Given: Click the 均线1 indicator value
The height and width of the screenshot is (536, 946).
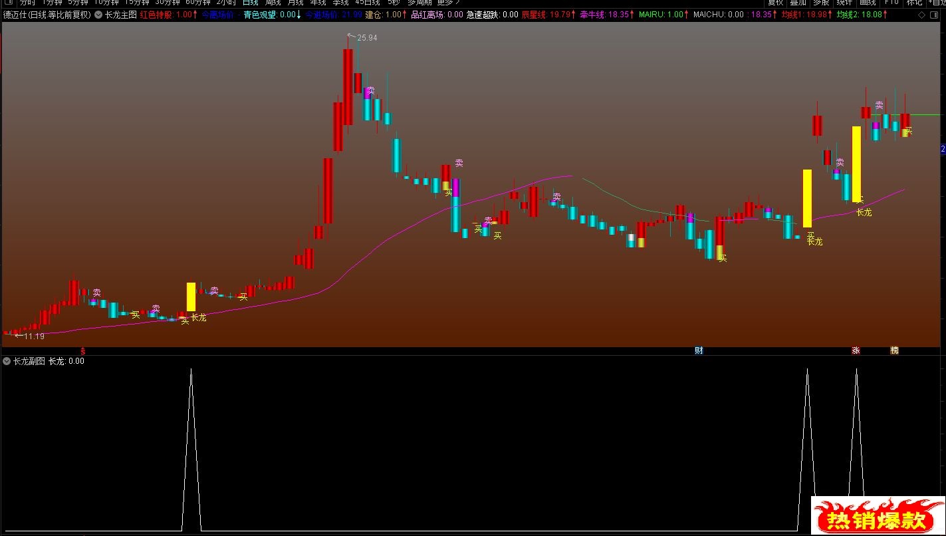Looking at the screenshot, I should click(806, 15).
